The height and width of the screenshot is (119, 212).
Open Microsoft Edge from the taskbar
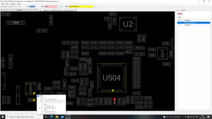coord(51,117)
